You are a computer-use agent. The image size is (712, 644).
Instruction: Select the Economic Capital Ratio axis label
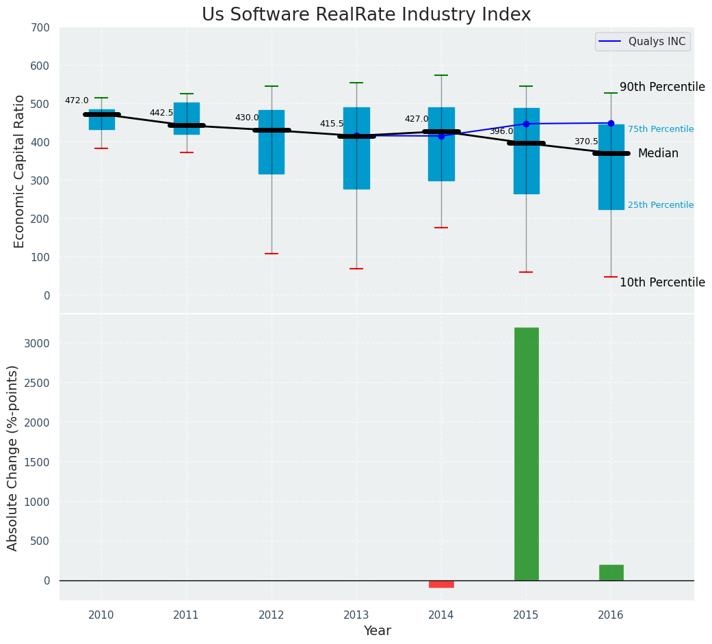coord(18,172)
